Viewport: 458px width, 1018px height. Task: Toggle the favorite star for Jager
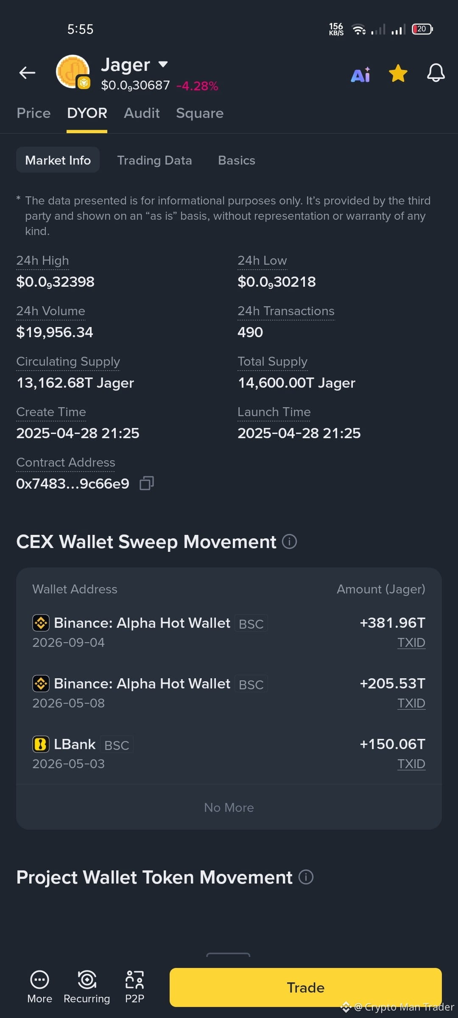click(398, 73)
